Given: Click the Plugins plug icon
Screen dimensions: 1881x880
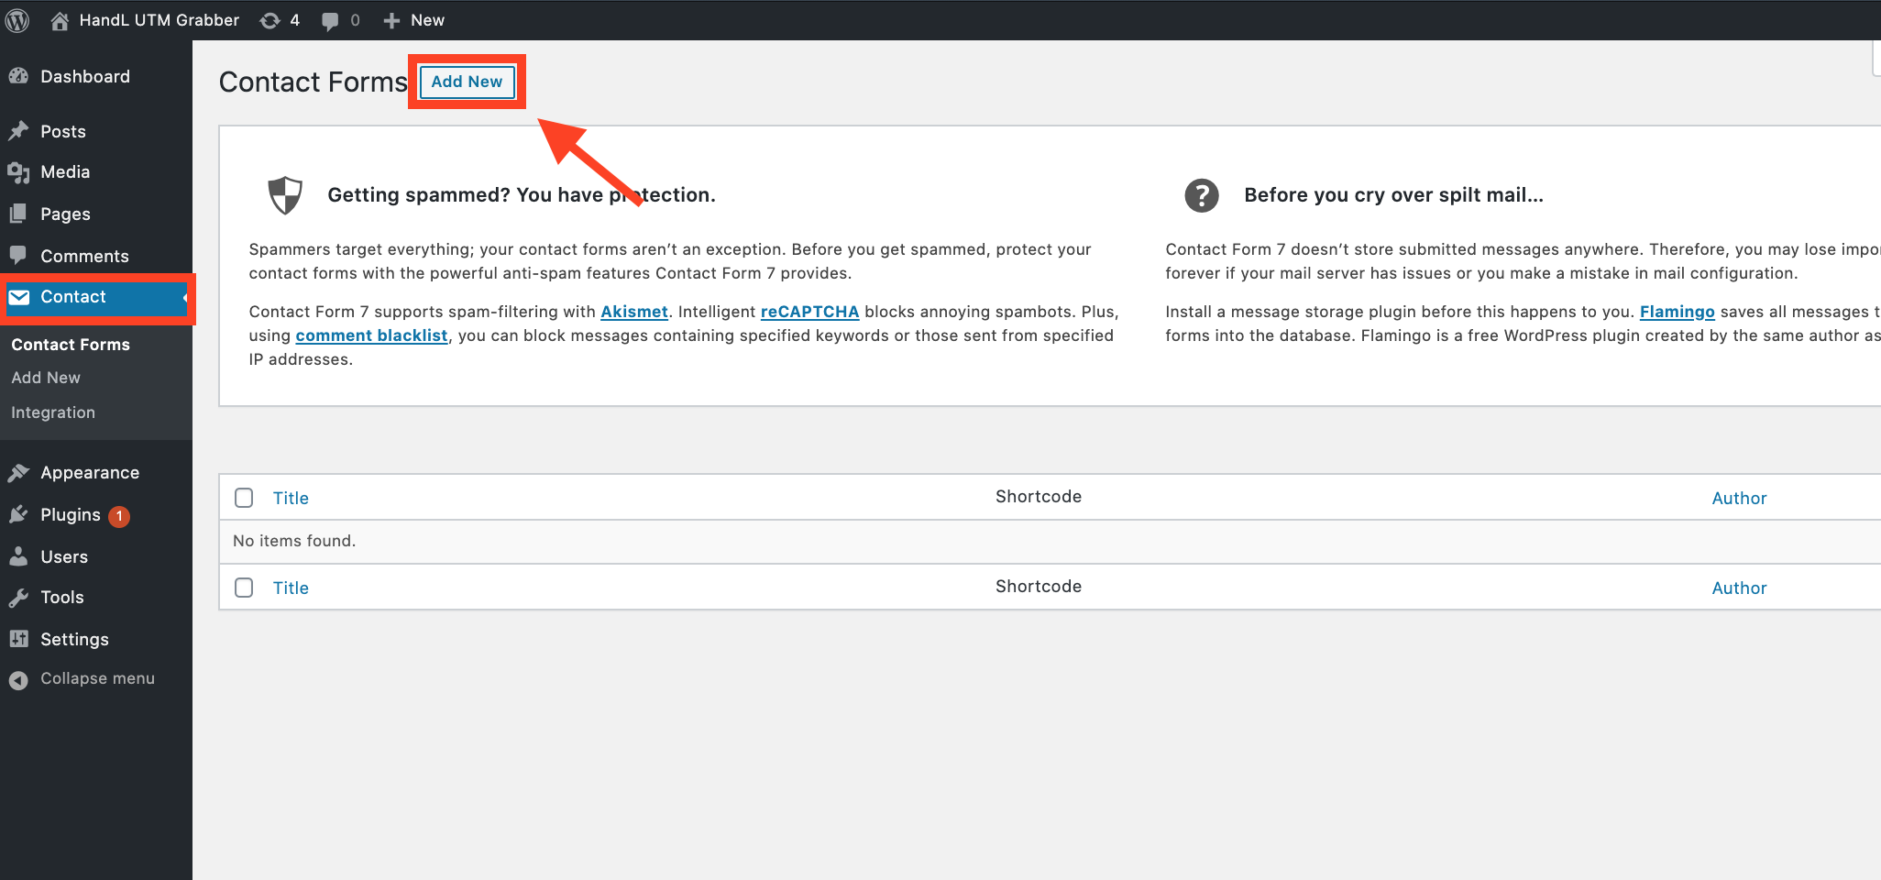Looking at the screenshot, I should (x=20, y=514).
